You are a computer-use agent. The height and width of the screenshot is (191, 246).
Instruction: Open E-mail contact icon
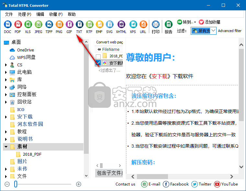(144, 184)
